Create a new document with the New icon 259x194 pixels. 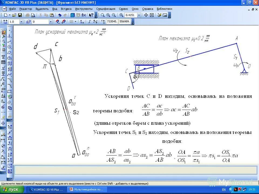click(6, 15)
